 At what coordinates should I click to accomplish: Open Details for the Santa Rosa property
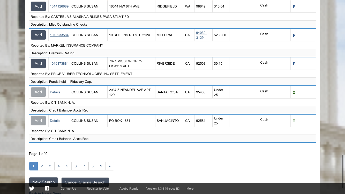click(55, 92)
